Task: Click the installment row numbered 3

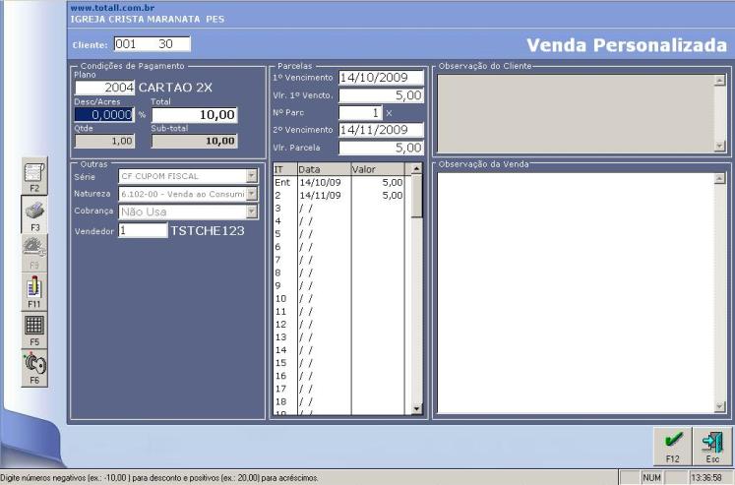Action: coord(338,208)
